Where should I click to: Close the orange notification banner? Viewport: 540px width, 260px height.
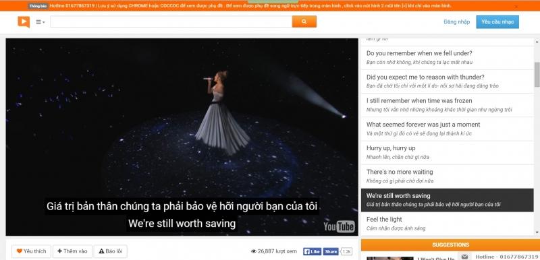point(516,7)
